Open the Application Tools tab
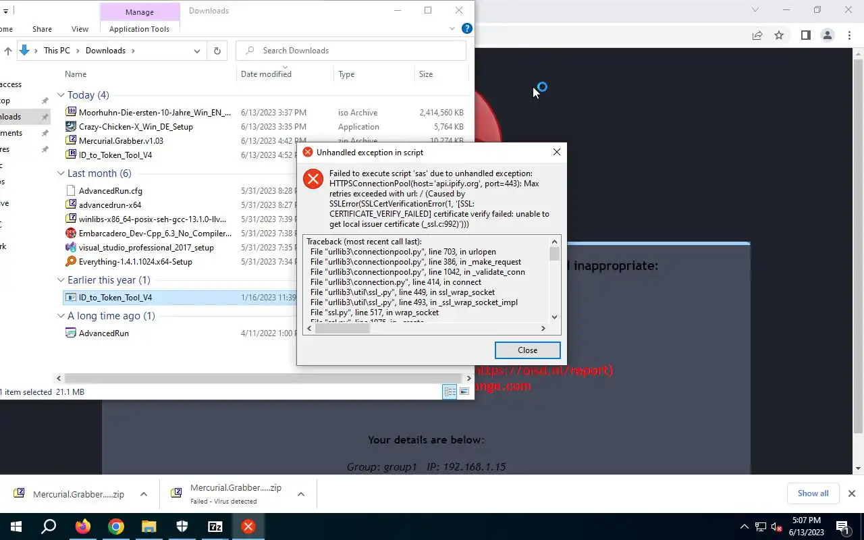This screenshot has width=864, height=540. (x=139, y=29)
